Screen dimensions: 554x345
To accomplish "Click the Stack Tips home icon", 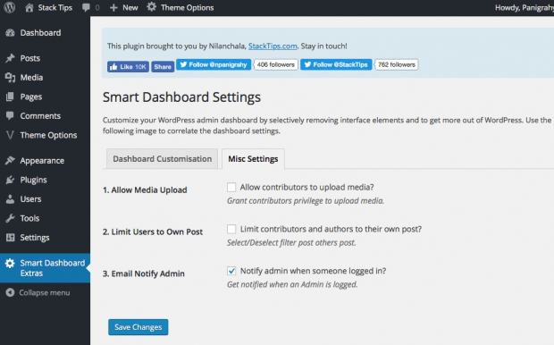I will [29, 7].
